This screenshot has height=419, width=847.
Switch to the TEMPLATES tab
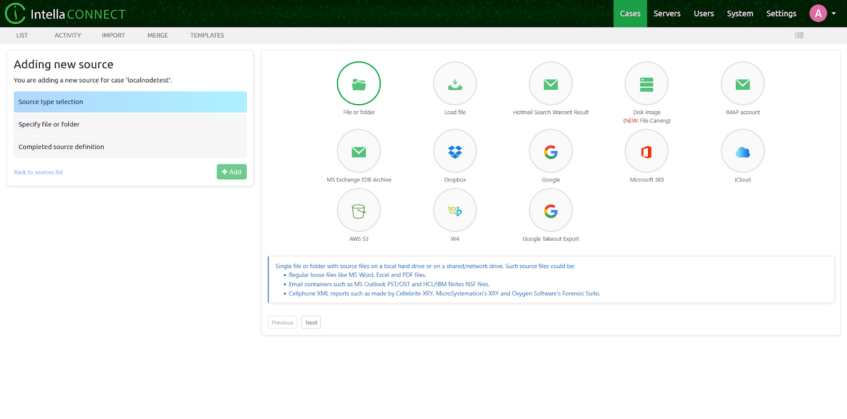tap(207, 35)
